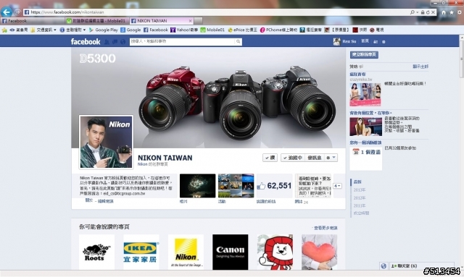
Task: Open the Mobile01 bookmark
Action: click(x=212, y=30)
